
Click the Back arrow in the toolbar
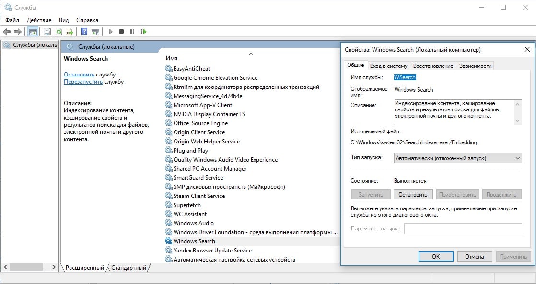pos(7,32)
